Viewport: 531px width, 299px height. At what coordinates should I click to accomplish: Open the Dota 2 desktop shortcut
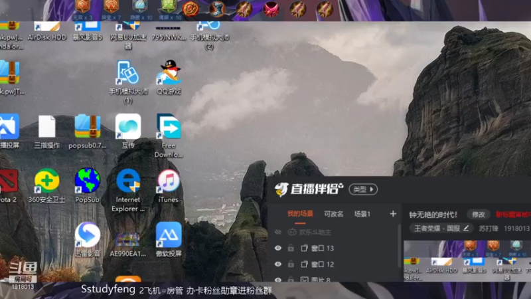tap(8, 186)
